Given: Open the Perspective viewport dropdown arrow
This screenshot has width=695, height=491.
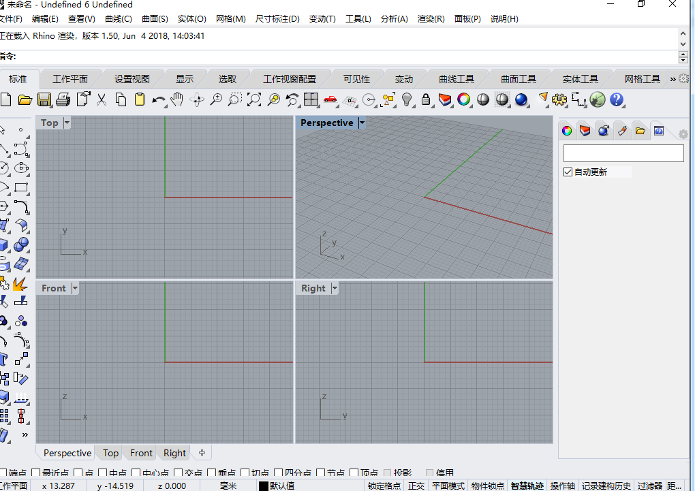Looking at the screenshot, I should 362,123.
